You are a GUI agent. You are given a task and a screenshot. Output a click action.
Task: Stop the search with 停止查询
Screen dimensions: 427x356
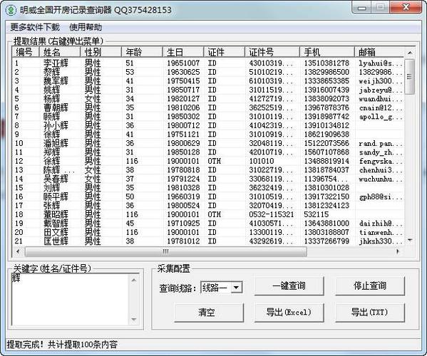(x=370, y=286)
